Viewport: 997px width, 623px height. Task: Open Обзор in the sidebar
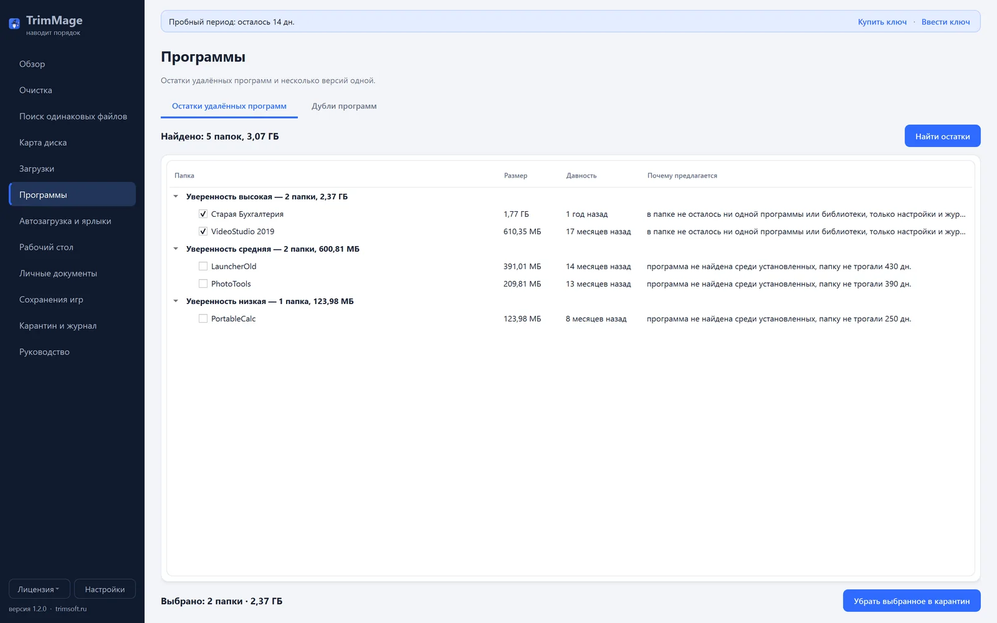pyautogui.click(x=72, y=64)
